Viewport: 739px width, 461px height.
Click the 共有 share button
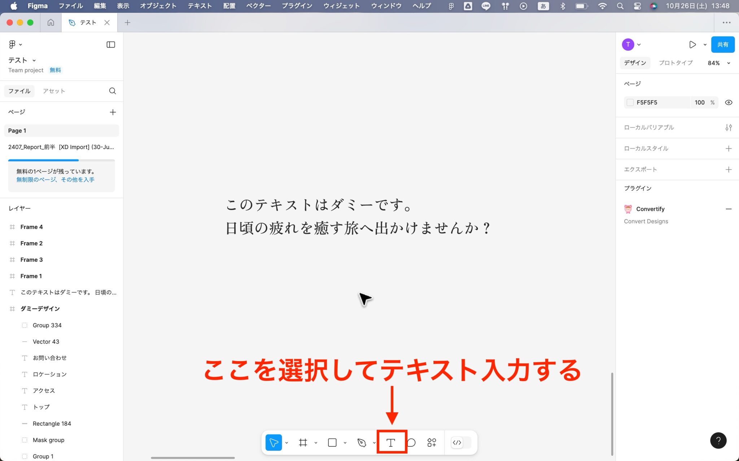[x=722, y=44]
